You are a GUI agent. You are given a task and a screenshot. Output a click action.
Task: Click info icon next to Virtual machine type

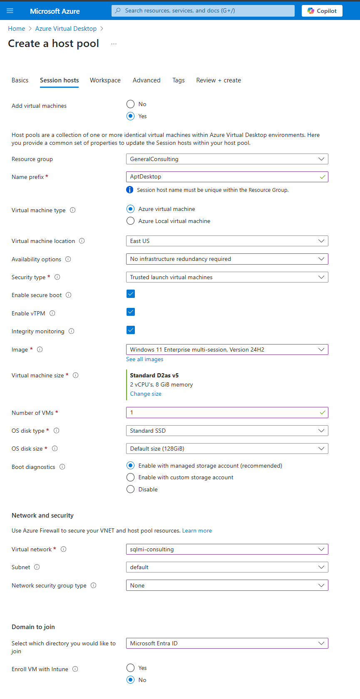73,210
